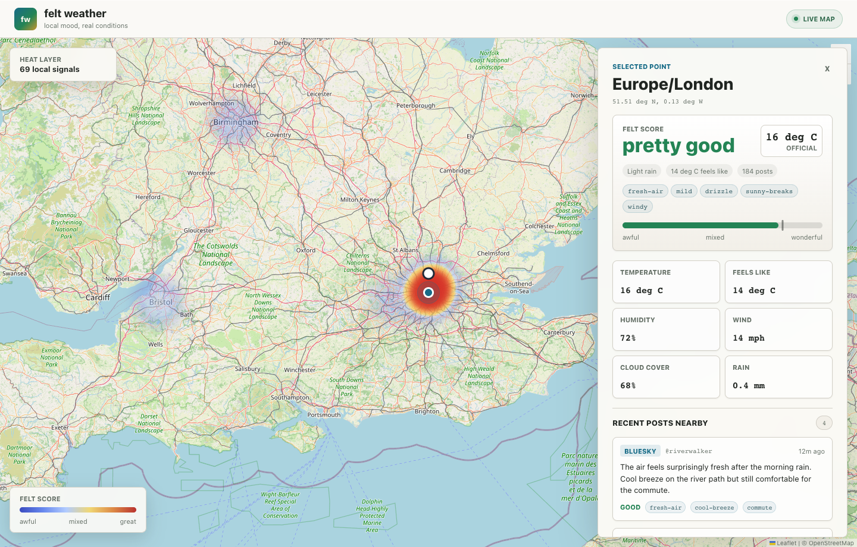The width and height of the screenshot is (857, 547).
Task: Click the BLUESKY source badge on riverwalker's post
Action: (639, 451)
